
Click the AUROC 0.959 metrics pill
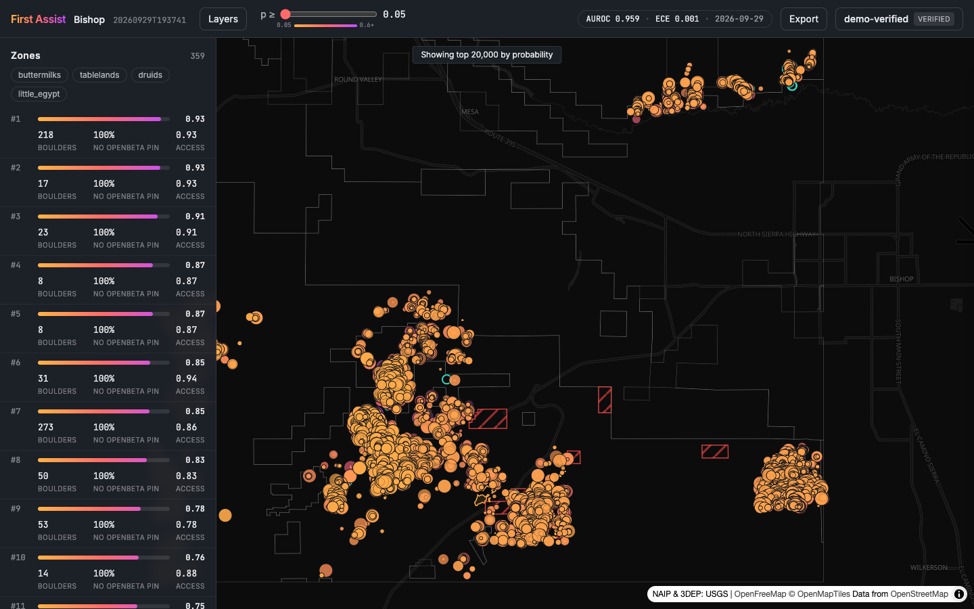coord(674,19)
